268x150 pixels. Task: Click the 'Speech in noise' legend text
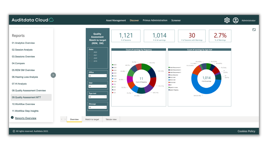174,87
